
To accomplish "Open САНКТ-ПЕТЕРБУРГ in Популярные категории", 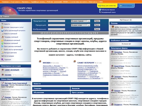I will [x=12, y=70].
